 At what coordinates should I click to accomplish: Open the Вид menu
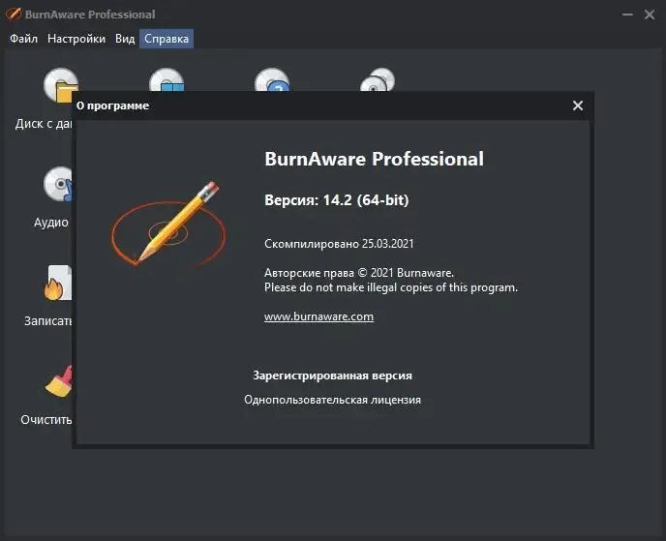click(125, 39)
